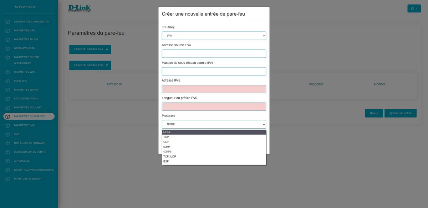This screenshot has height=208, width=428.
Task: Click the cube icon beside Fermeture de session
Action: pos(7,179)
